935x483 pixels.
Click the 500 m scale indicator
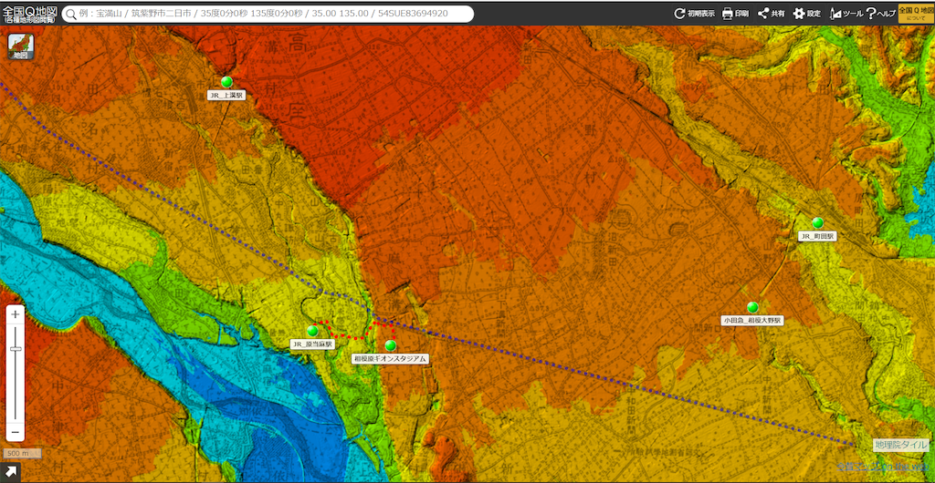coord(22,453)
